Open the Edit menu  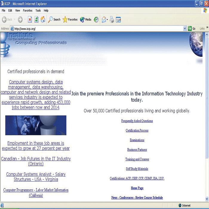tap(10, 10)
